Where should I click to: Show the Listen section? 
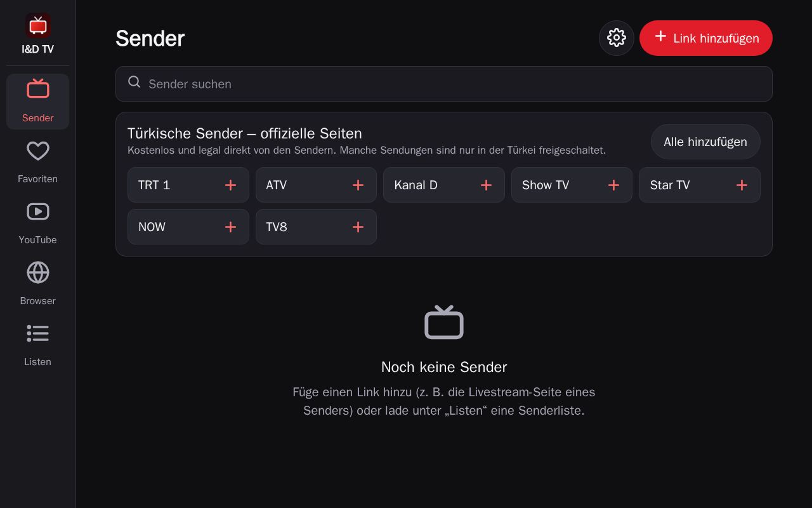(x=38, y=345)
